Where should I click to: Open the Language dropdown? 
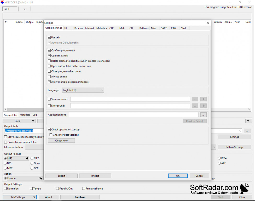(x=83, y=90)
